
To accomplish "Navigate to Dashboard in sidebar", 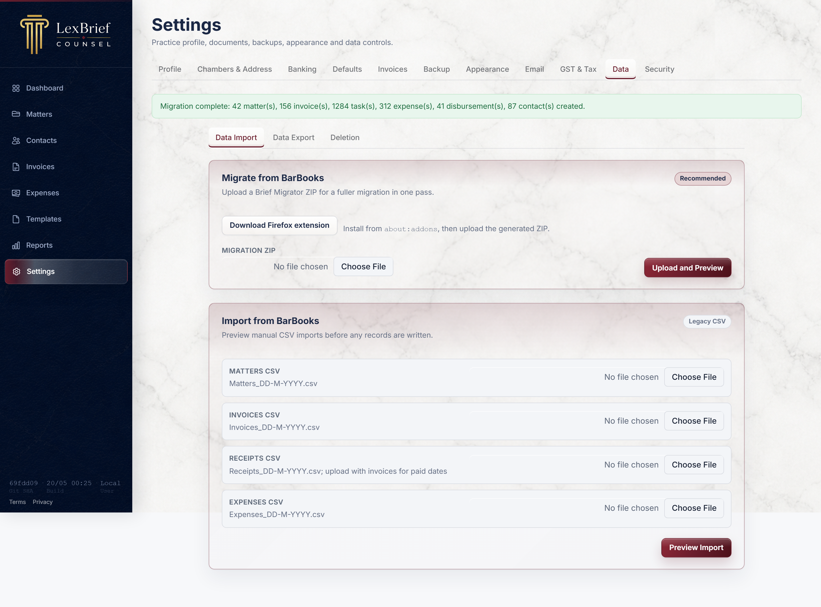I will (66, 88).
